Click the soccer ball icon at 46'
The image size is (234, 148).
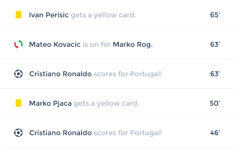[x=18, y=133]
